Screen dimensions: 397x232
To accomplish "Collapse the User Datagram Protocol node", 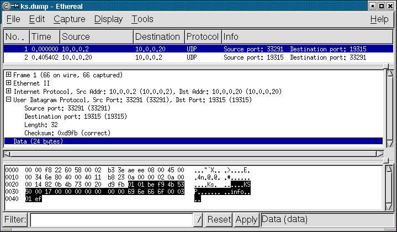I will point(9,99).
